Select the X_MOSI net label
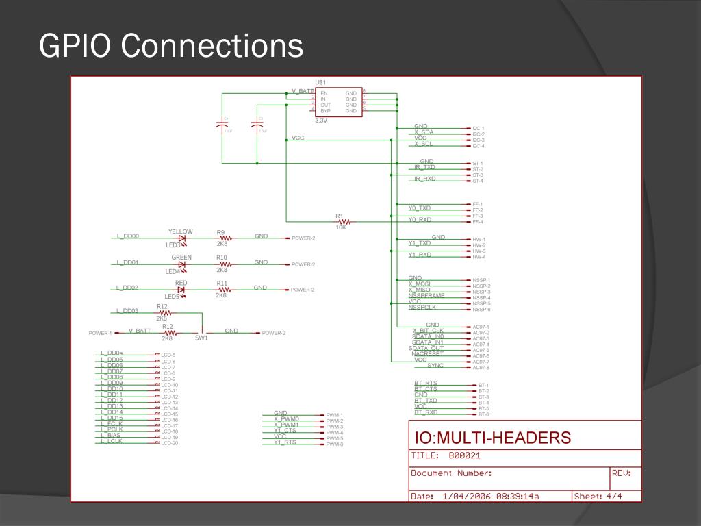This screenshot has width=701, height=526. tap(420, 284)
